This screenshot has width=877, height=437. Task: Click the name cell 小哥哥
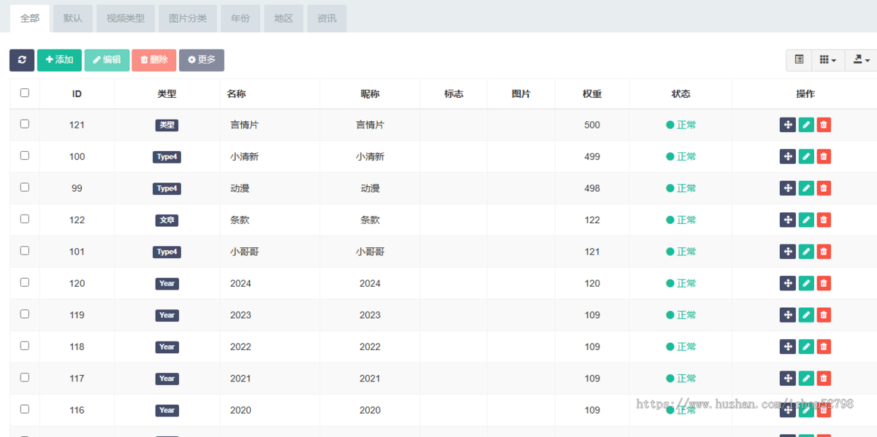point(244,252)
